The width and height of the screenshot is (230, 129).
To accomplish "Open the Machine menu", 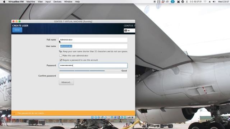I will point(31,1).
